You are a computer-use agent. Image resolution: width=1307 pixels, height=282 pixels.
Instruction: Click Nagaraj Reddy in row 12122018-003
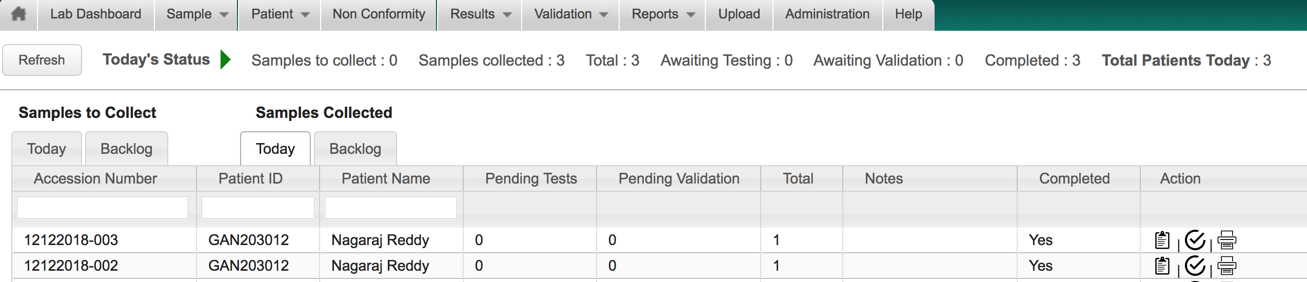click(x=380, y=240)
